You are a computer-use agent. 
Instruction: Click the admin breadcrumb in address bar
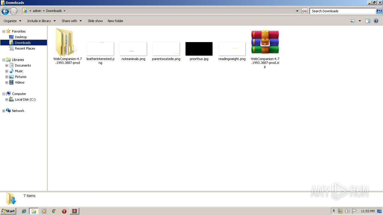[x=37, y=11]
